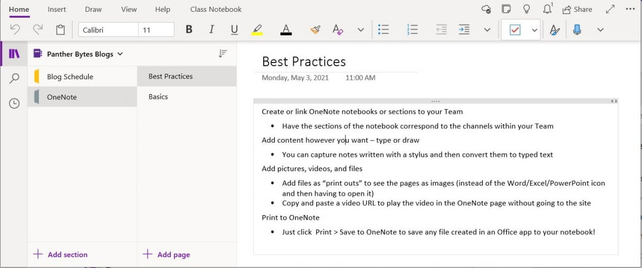Switch to the Draw tab
The image size is (642, 268).
(94, 9)
